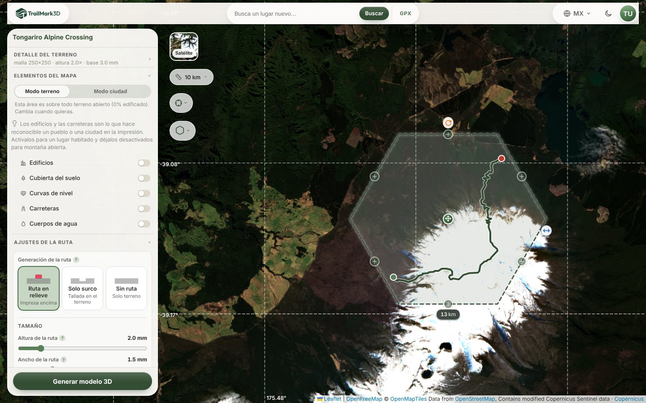Click the blue horizontal resize handle

point(546,231)
